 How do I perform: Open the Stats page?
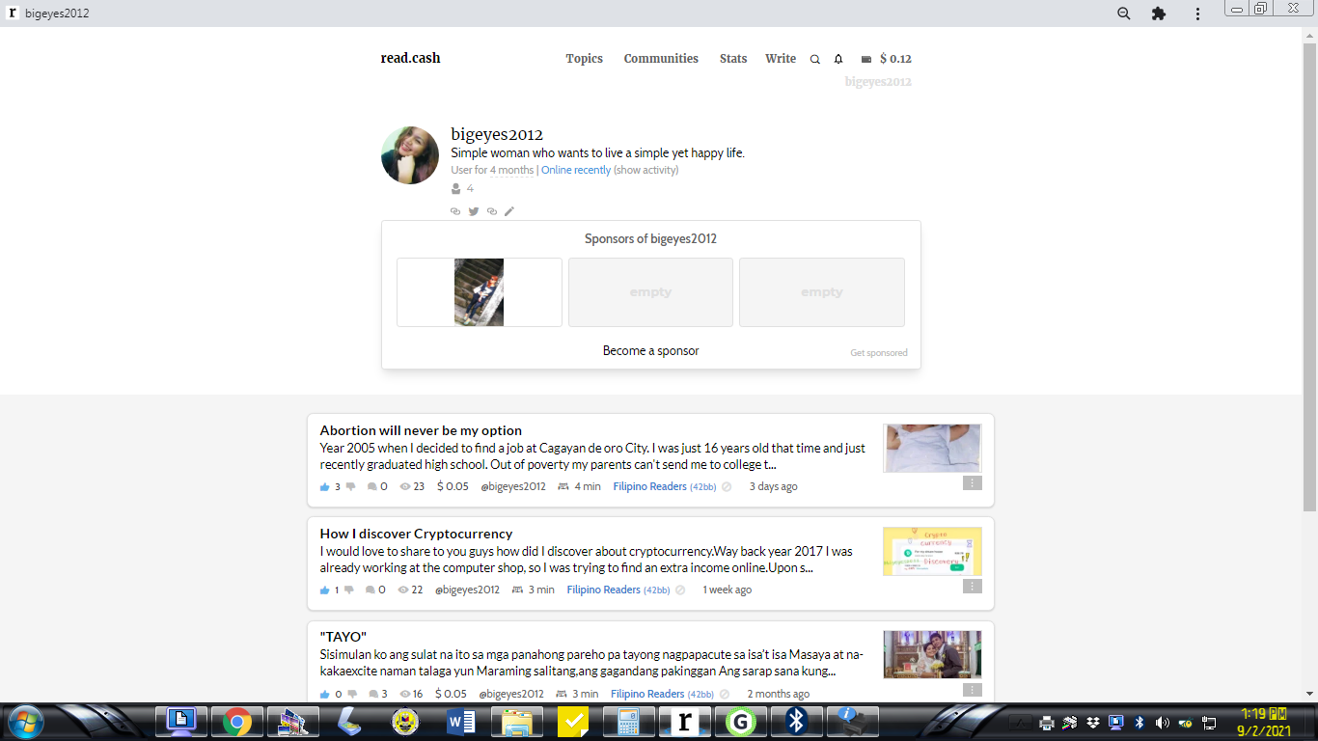[x=733, y=59]
